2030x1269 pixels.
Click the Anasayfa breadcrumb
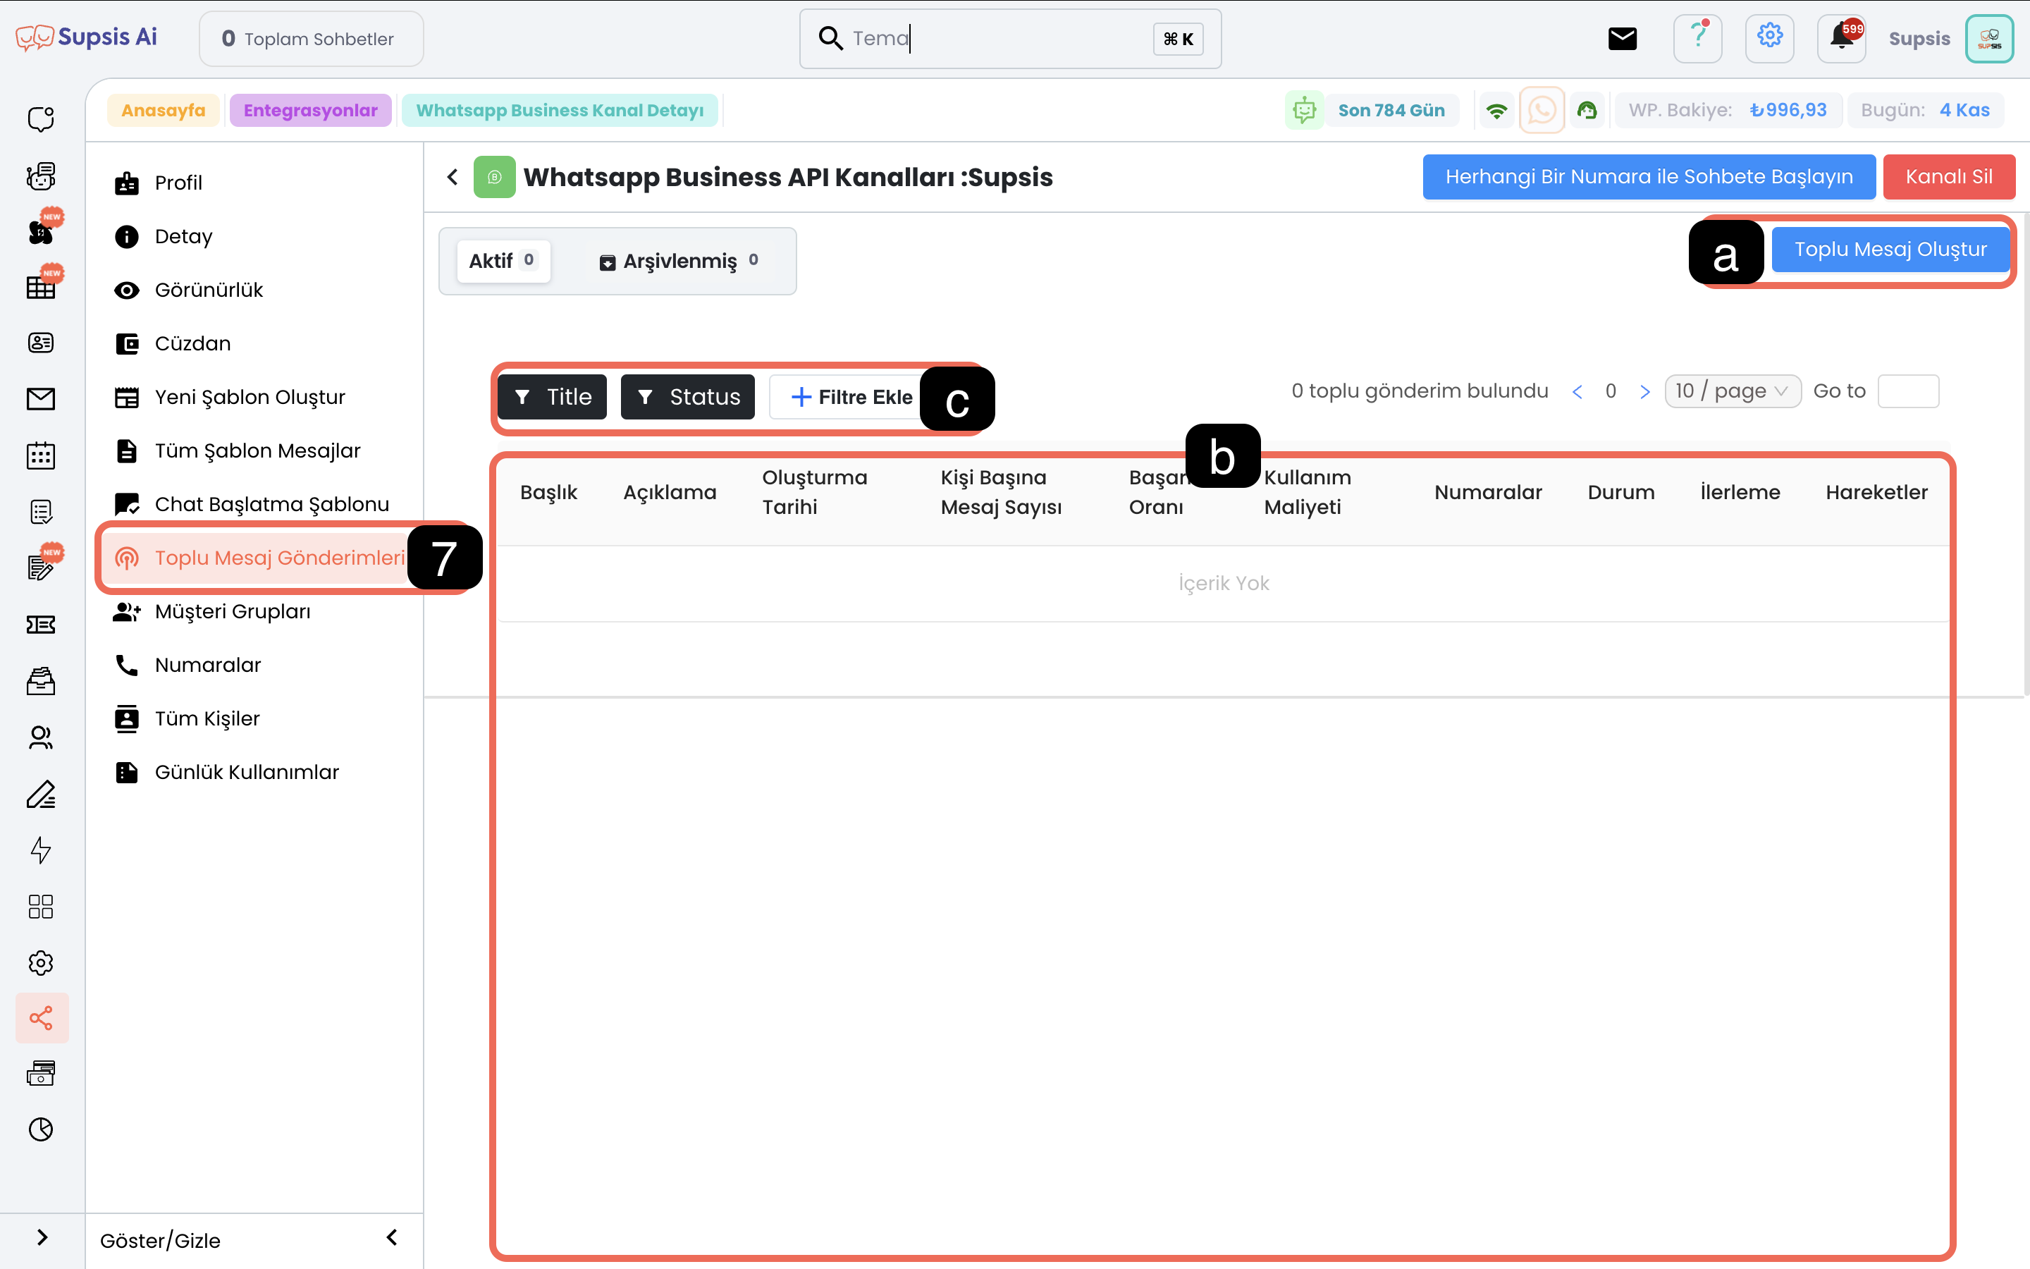(163, 110)
